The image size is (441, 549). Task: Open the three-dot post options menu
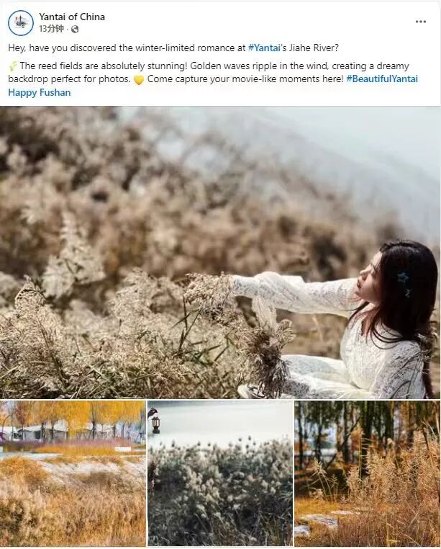pyautogui.click(x=420, y=22)
